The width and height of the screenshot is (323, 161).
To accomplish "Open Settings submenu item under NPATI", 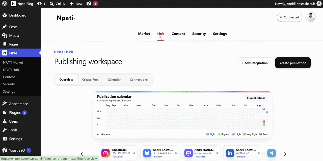I will tap(9, 91).
